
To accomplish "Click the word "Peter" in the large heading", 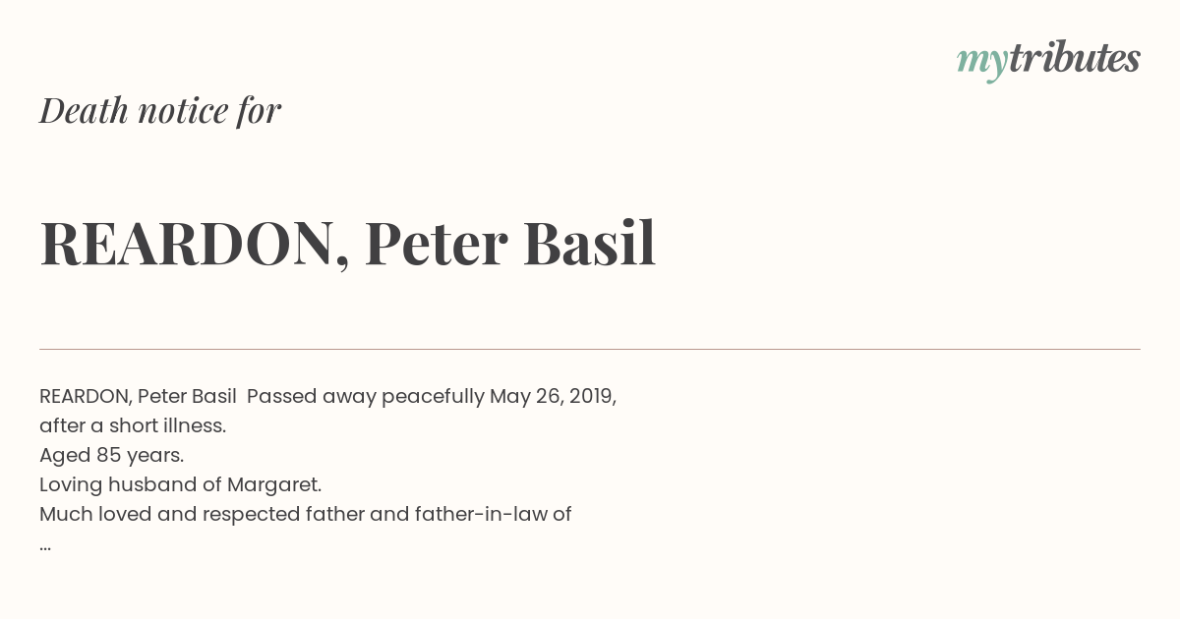I will point(437,244).
